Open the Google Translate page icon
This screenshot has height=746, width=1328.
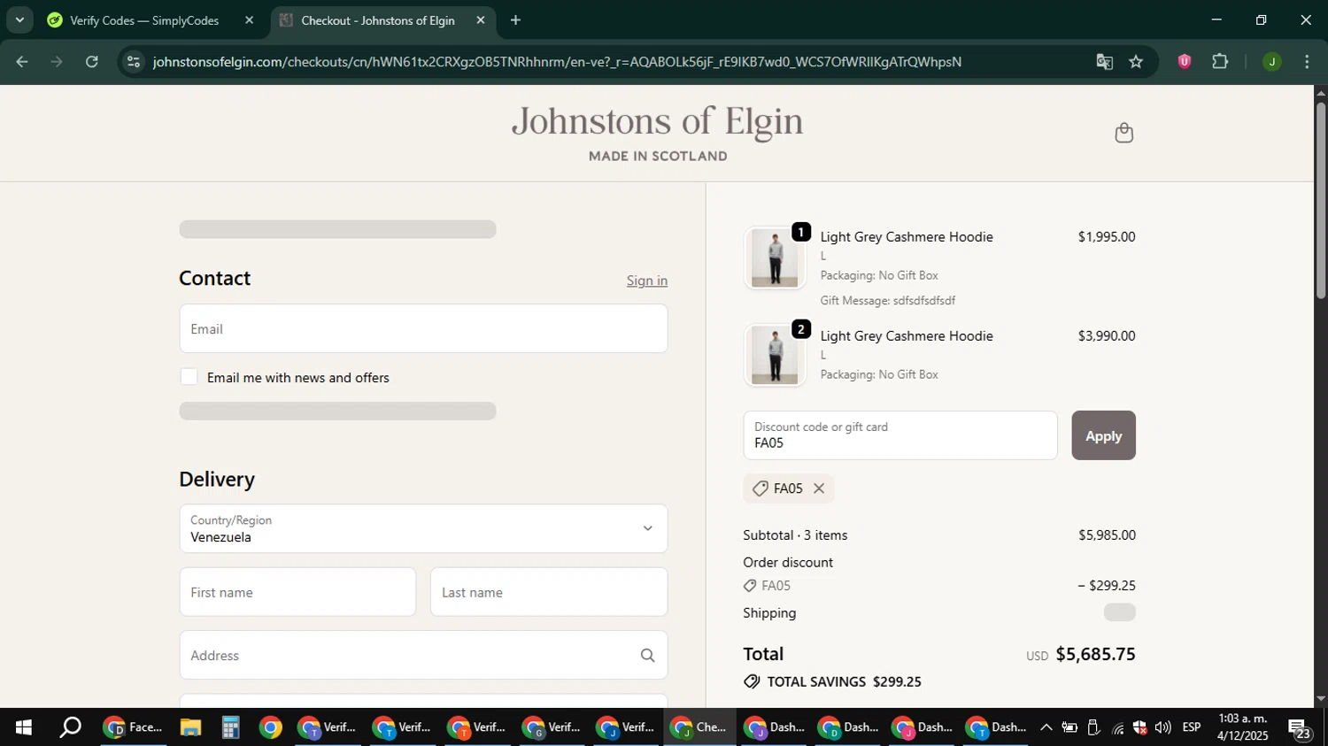tap(1104, 62)
